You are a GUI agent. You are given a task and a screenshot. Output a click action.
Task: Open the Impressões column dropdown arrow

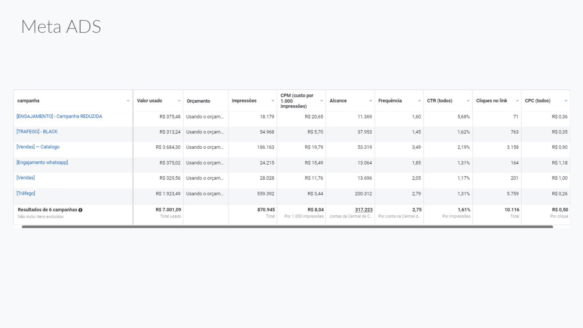(273, 101)
